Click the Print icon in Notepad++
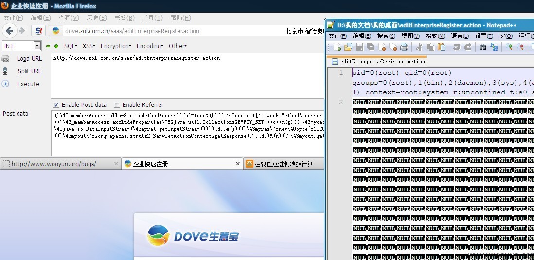The width and height of the screenshot is (534, 260). coord(404,47)
